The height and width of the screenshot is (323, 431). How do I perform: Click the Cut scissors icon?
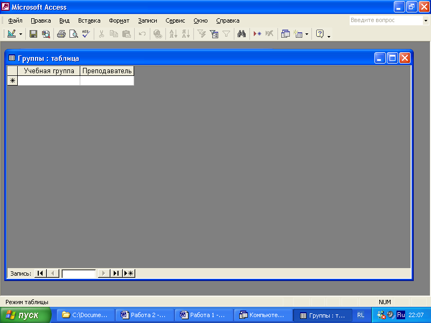[101, 34]
